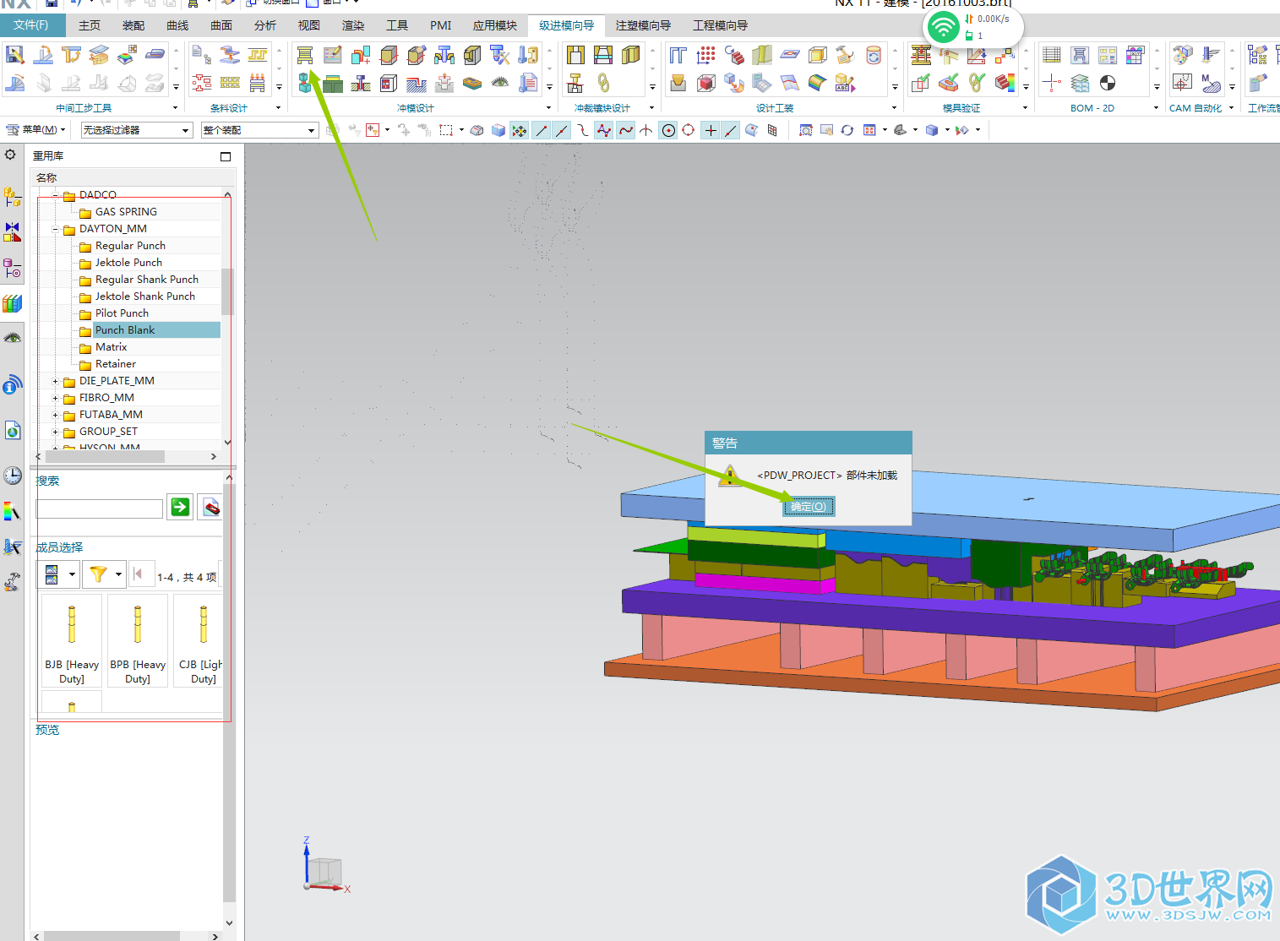The width and height of the screenshot is (1280, 941).
Task: Click the floppy pencil icon in 中间工步工具
Action: point(15,56)
